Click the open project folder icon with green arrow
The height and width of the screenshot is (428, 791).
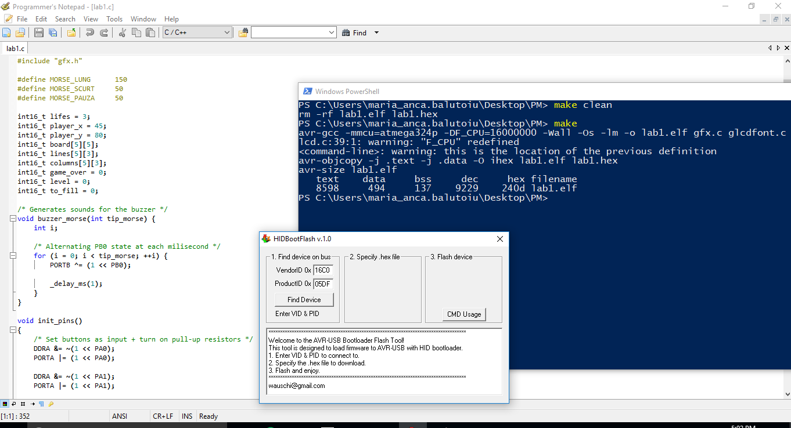[71, 33]
